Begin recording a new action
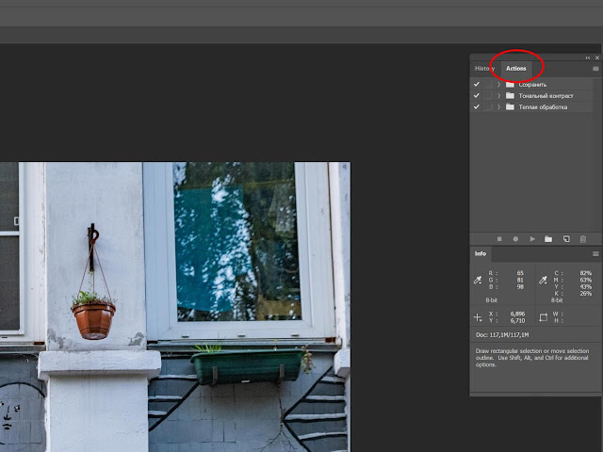 (515, 239)
